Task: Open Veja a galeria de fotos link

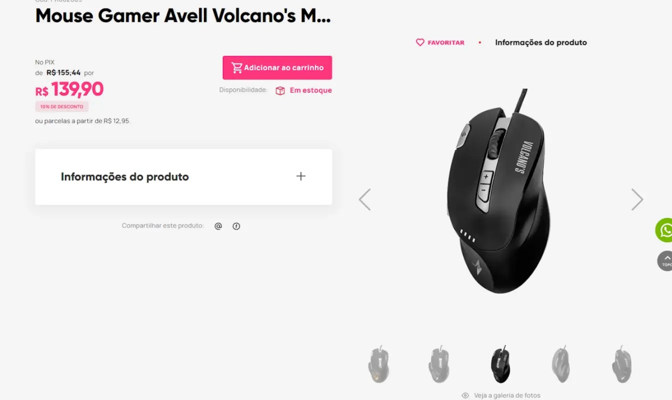Action: 507,396
